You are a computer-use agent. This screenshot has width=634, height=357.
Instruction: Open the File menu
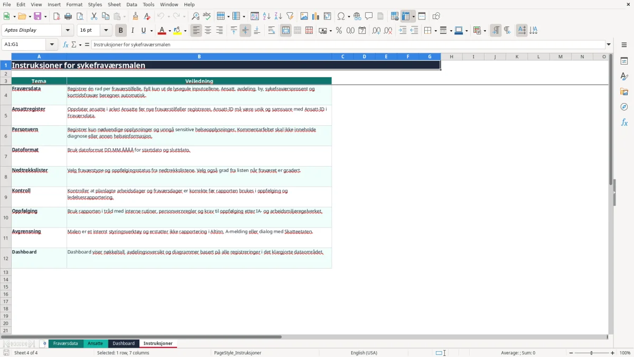point(7,4)
